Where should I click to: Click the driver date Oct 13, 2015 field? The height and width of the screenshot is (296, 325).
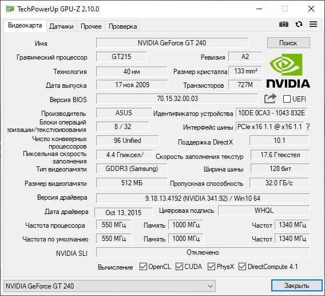tap(124, 212)
